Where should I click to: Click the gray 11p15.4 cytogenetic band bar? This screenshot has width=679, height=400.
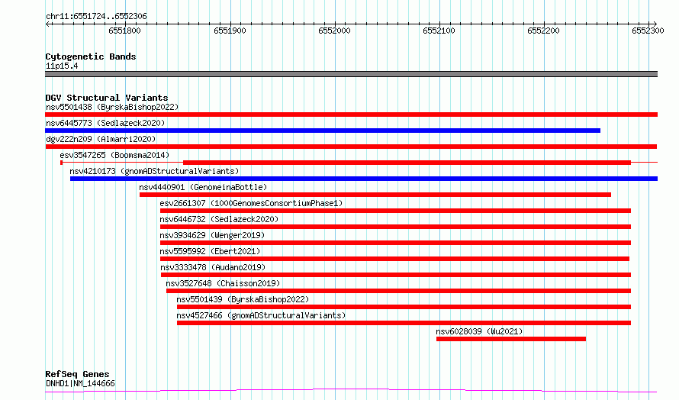point(351,74)
